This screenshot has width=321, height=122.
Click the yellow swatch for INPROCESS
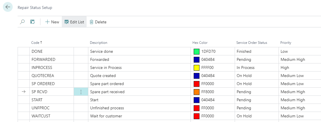click(x=197, y=68)
